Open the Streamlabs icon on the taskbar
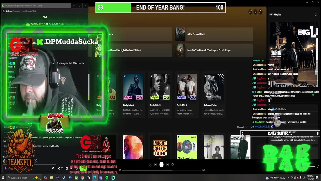The width and height of the screenshot is (321, 181). 113,178
